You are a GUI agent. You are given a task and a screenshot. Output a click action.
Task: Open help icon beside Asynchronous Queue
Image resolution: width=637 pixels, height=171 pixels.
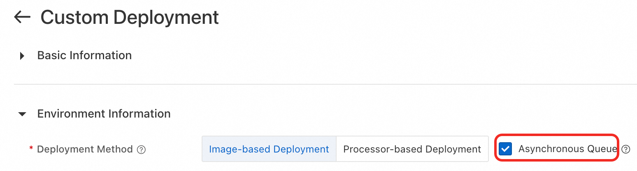tap(626, 149)
